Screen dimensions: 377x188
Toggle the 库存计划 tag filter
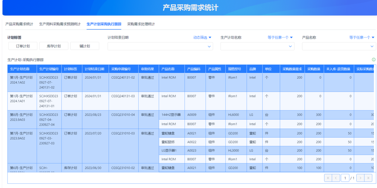point(54,46)
